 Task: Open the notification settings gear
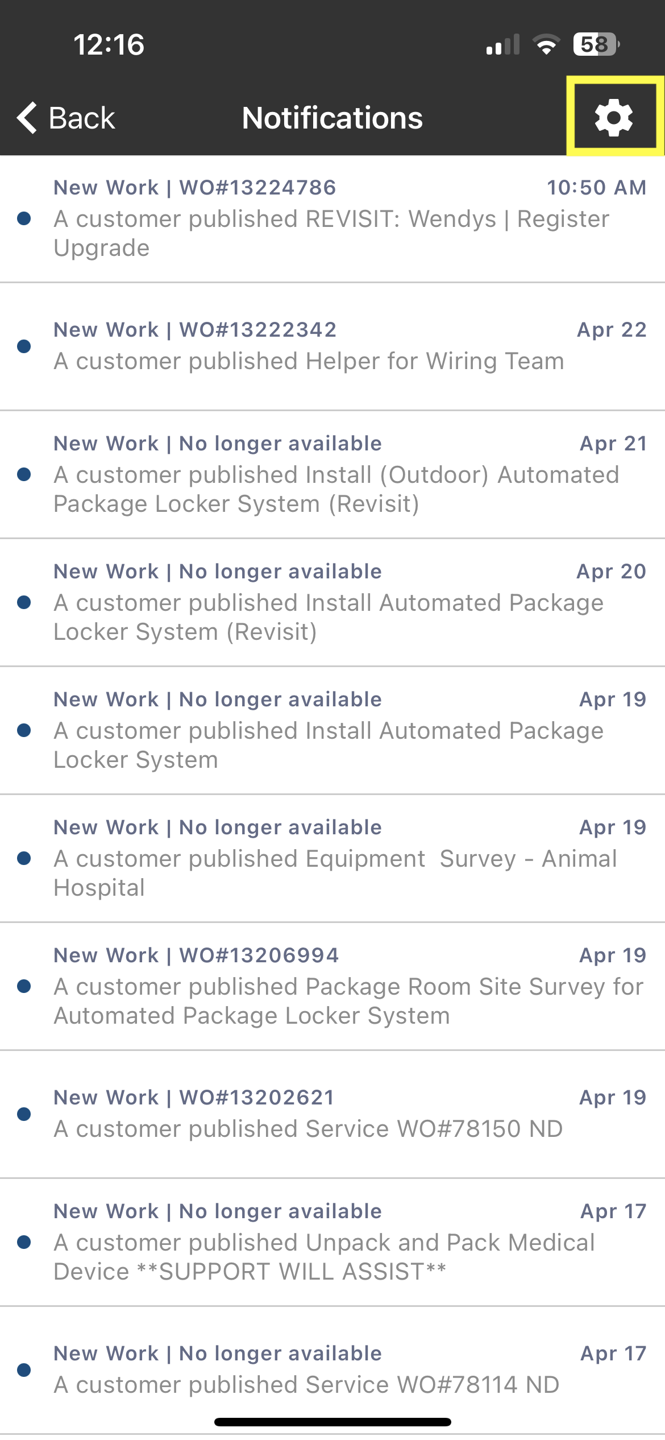tap(613, 118)
